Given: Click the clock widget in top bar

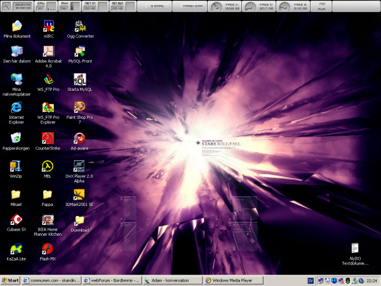Looking at the screenshot, I should pos(17,6).
